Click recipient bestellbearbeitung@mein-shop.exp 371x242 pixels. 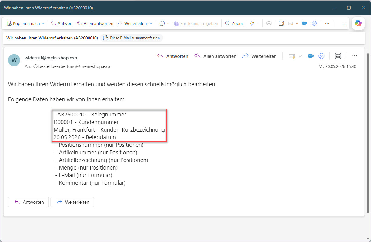[74, 66]
